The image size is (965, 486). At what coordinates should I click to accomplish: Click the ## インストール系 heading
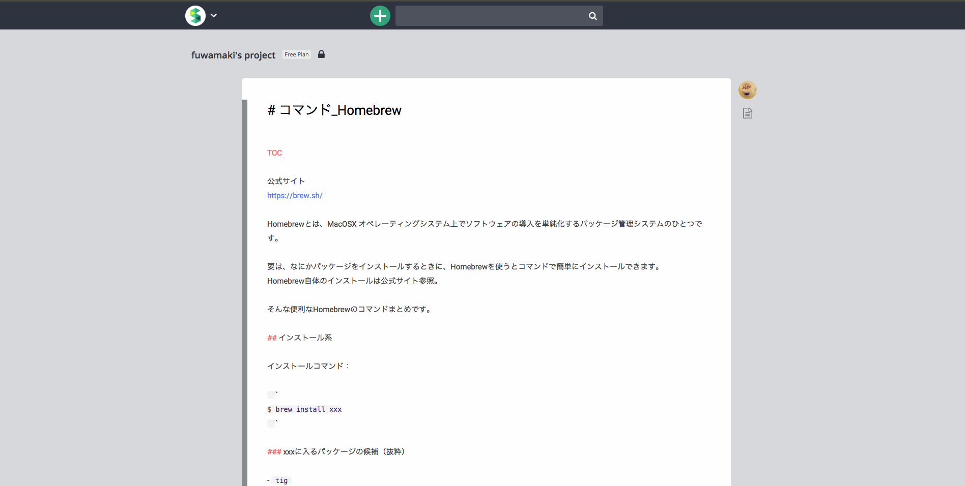coord(300,338)
